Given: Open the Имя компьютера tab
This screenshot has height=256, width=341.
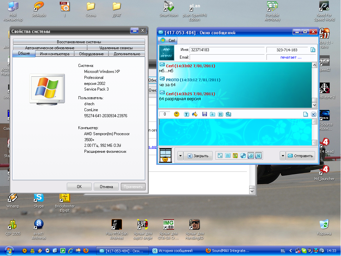Looking at the screenshot, I should point(55,54).
